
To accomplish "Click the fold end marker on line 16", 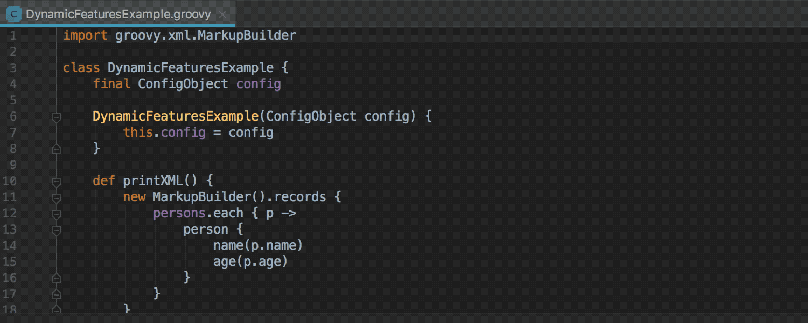I will (x=56, y=278).
